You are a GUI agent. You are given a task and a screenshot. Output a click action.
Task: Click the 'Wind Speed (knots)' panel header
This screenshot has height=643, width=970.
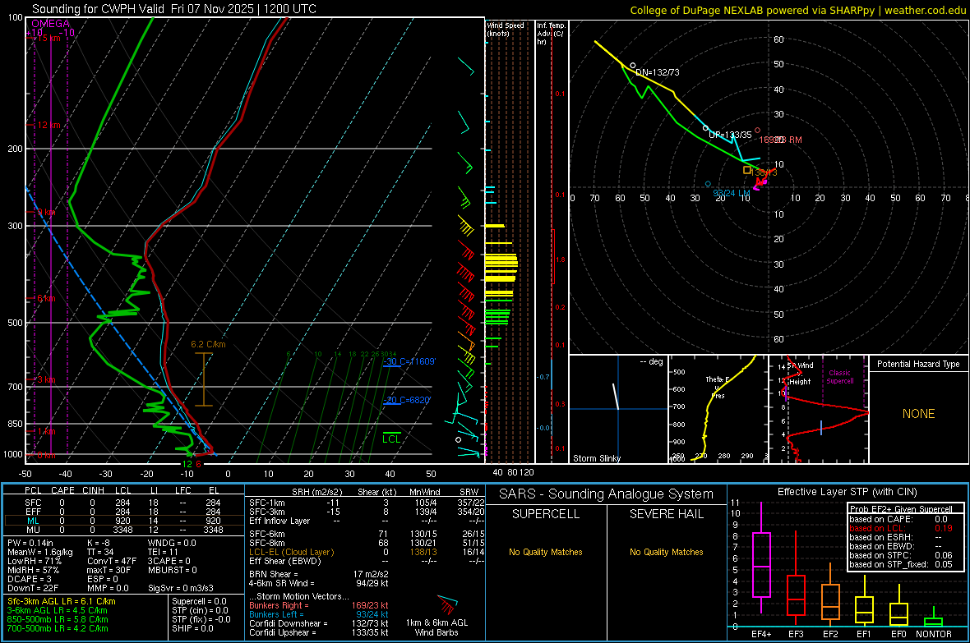tap(505, 29)
